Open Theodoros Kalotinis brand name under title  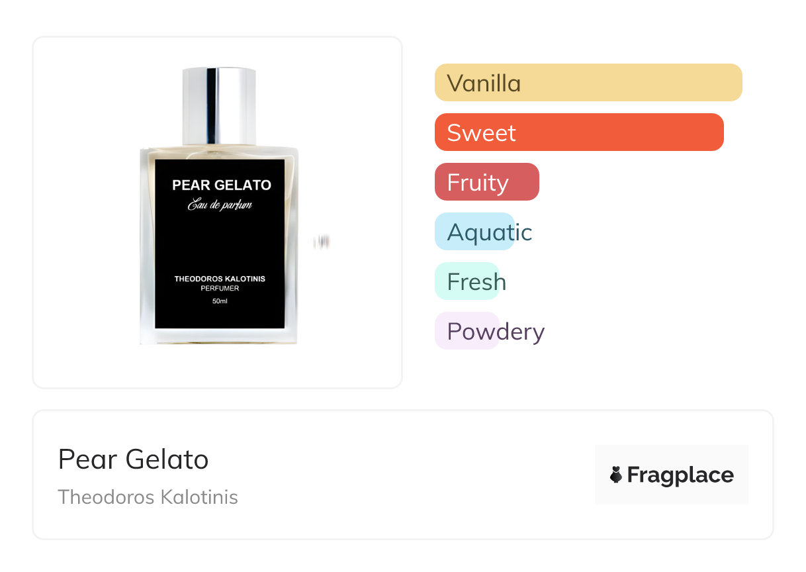tap(148, 497)
